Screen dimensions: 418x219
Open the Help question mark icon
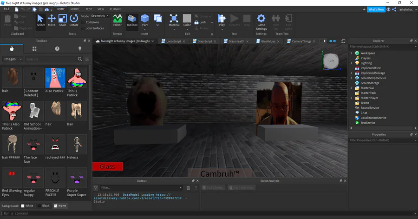click(388, 9)
